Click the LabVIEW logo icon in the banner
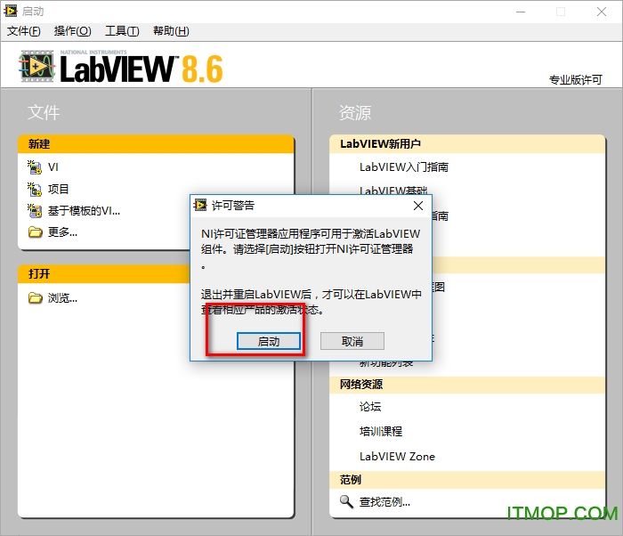The image size is (623, 536). 36,66
